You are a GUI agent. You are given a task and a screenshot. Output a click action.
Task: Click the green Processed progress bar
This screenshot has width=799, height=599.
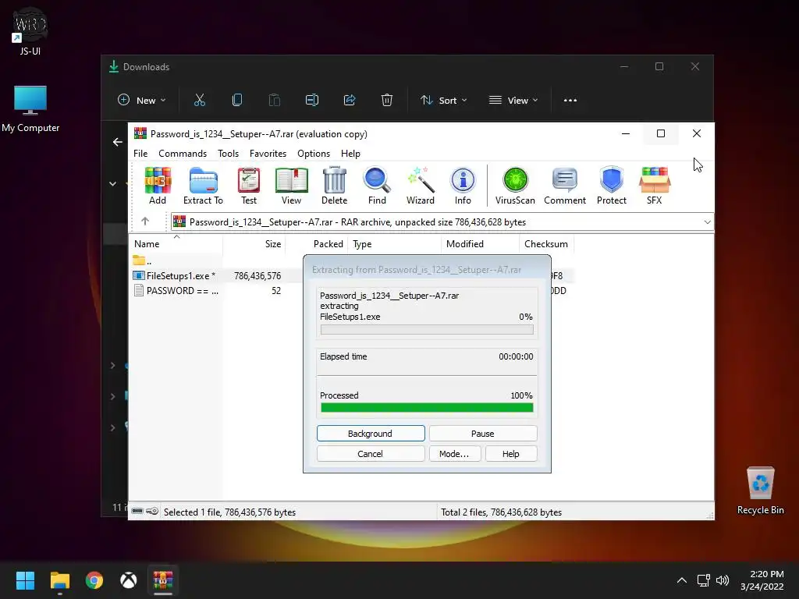click(427, 407)
